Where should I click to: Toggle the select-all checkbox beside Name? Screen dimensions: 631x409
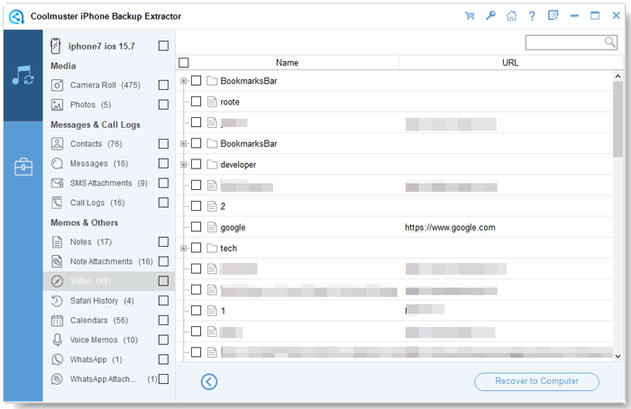tap(184, 62)
